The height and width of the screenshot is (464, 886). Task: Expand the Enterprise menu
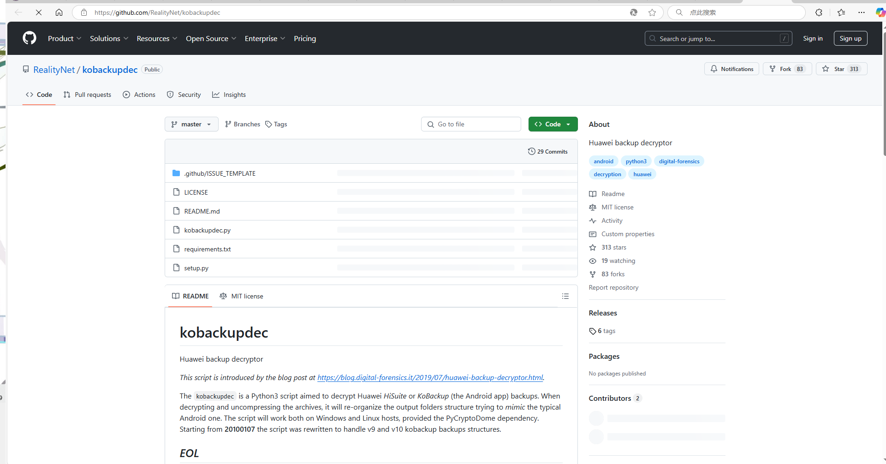point(265,39)
